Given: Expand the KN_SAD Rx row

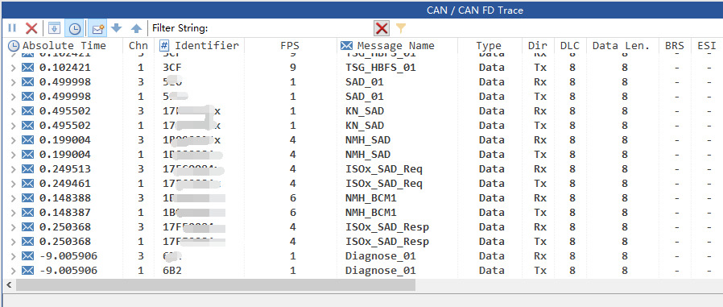Looking at the screenshot, I should point(14,111).
